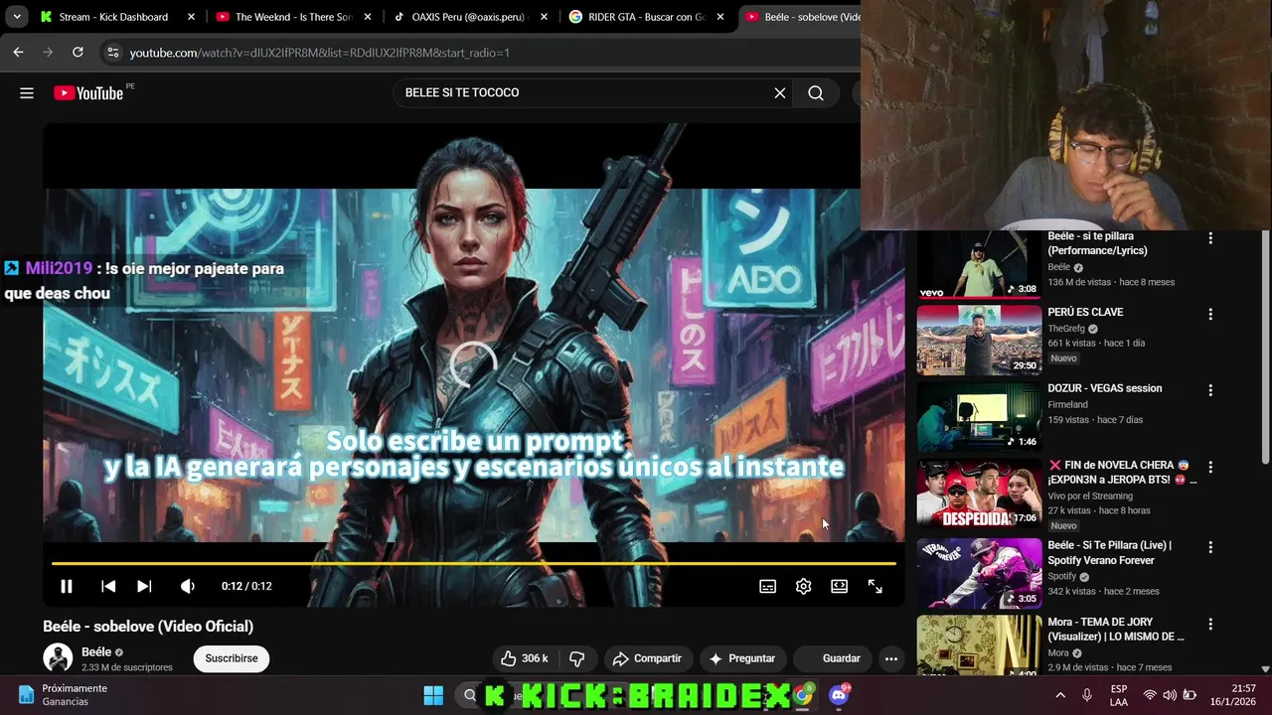The width and height of the screenshot is (1272, 715).
Task: Open DOZUR - VEGAS session thumbnail
Action: (979, 416)
